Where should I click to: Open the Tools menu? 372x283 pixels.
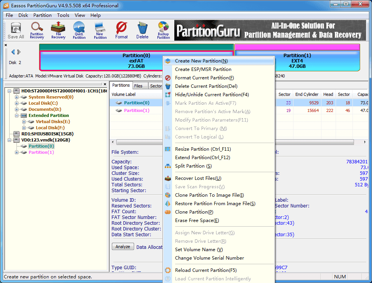point(63,15)
